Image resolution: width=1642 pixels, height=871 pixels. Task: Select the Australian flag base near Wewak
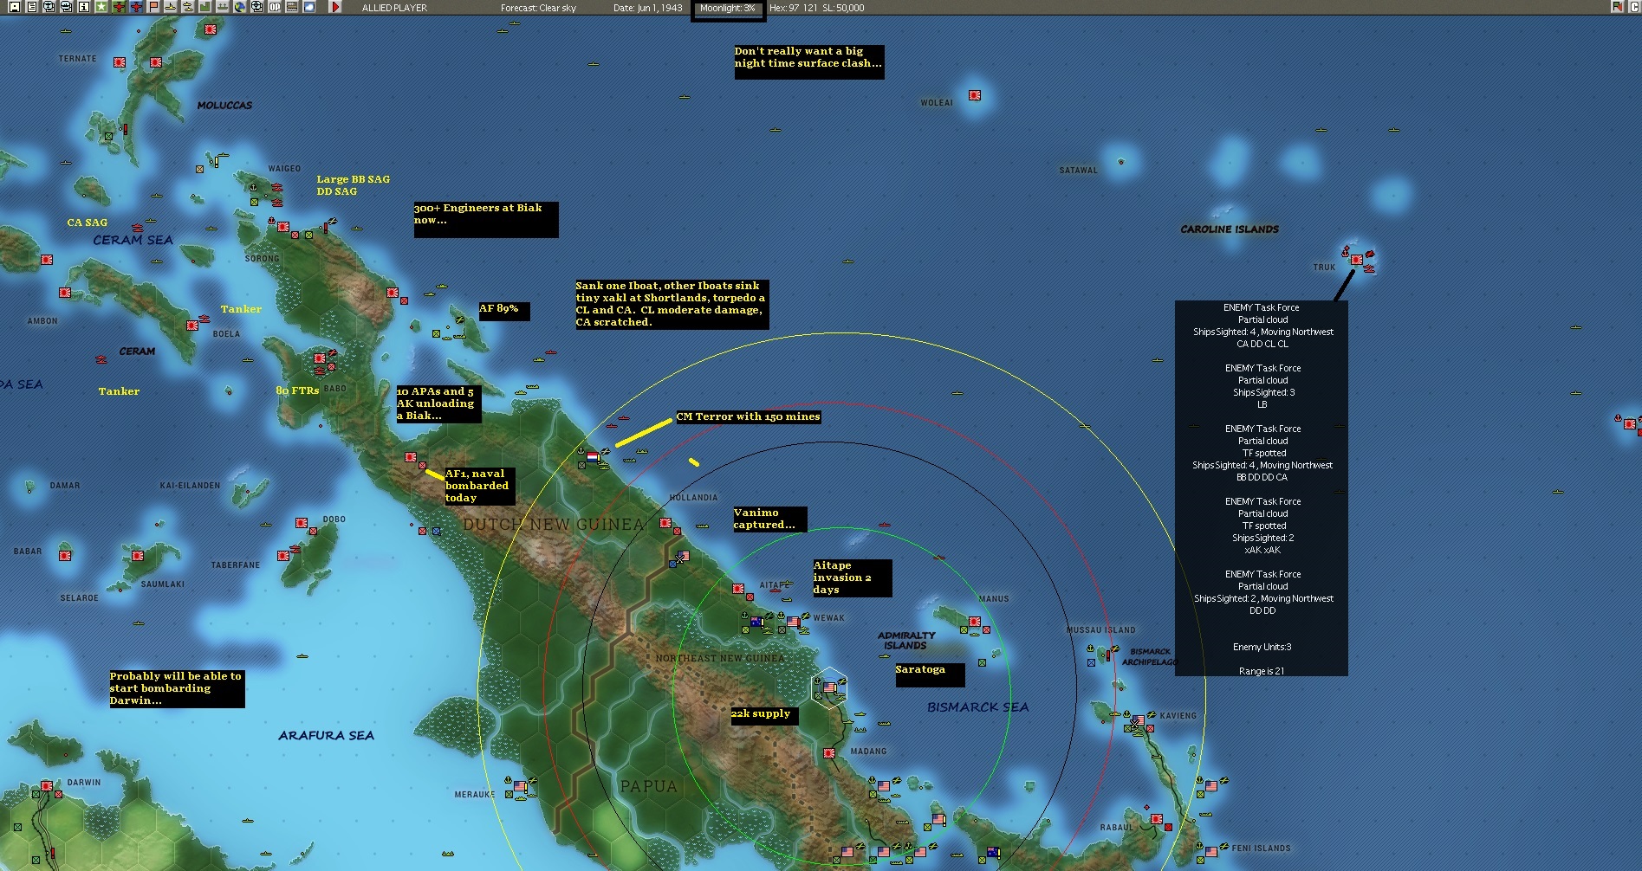[x=756, y=621]
